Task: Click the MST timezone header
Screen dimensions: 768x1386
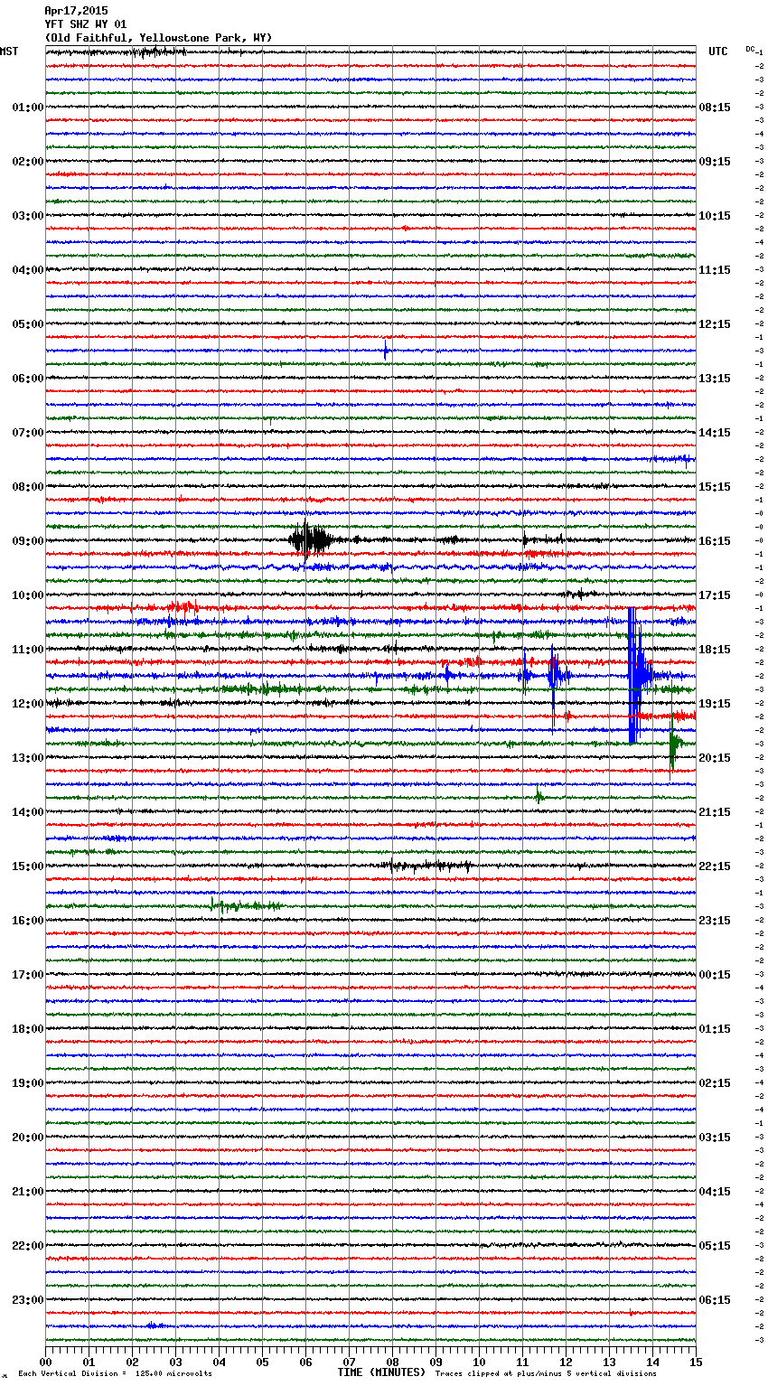Action: (9, 52)
